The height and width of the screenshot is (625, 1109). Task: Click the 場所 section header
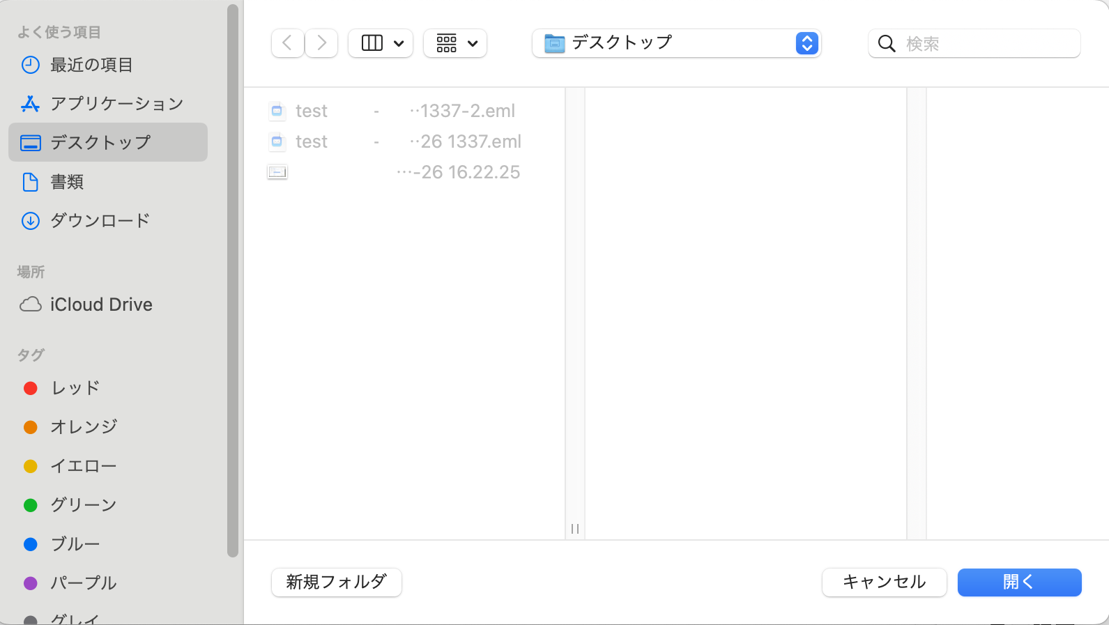pyautogui.click(x=31, y=272)
